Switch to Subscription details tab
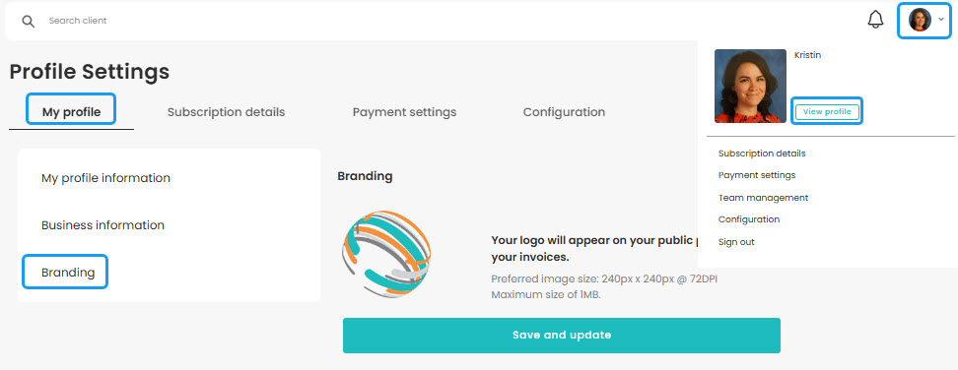 (226, 112)
